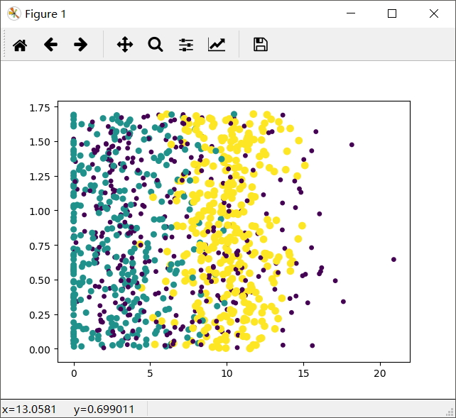Minimize the Figure 1 window

point(351,13)
